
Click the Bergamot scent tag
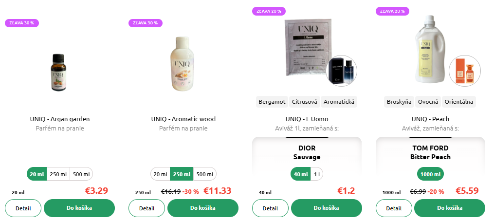272,102
